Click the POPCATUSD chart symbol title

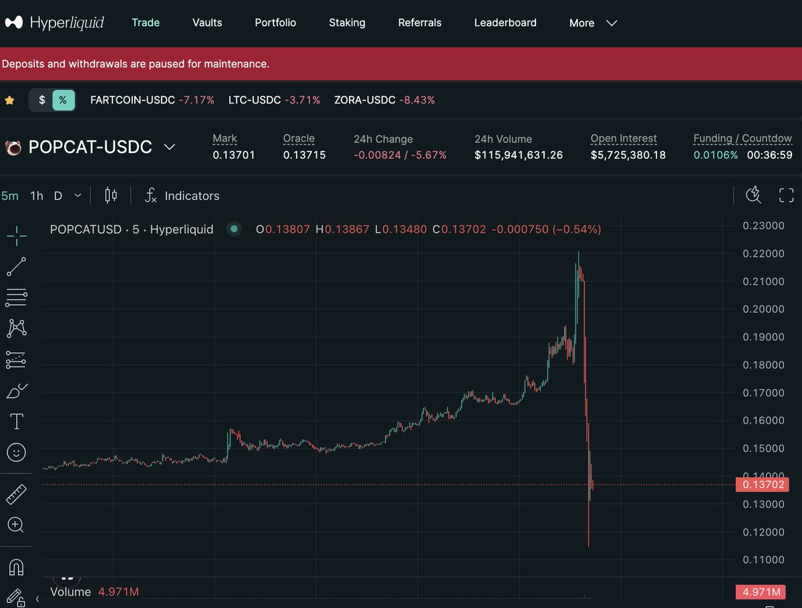click(132, 229)
